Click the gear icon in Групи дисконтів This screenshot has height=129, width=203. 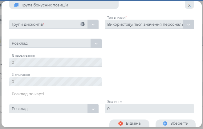click(82, 24)
